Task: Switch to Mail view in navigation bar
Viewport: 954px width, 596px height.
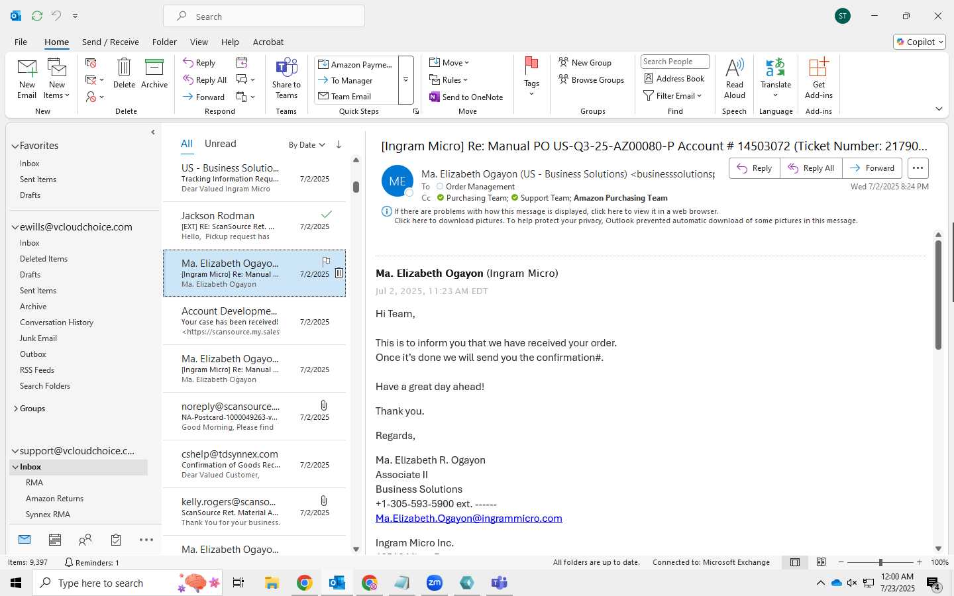Action: coord(25,540)
